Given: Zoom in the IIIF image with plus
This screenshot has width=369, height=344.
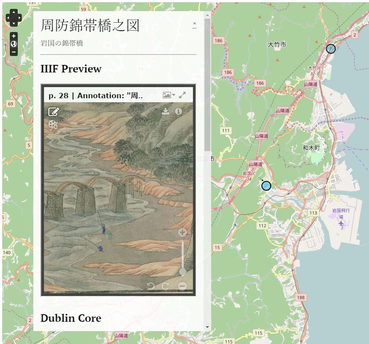Looking at the screenshot, I should pyautogui.click(x=182, y=232).
